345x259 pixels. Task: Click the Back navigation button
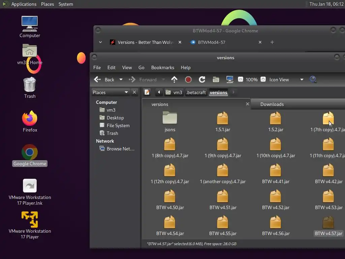coord(104,80)
